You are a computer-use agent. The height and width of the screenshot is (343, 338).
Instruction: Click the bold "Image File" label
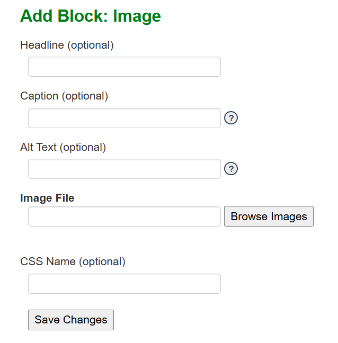[47, 198]
